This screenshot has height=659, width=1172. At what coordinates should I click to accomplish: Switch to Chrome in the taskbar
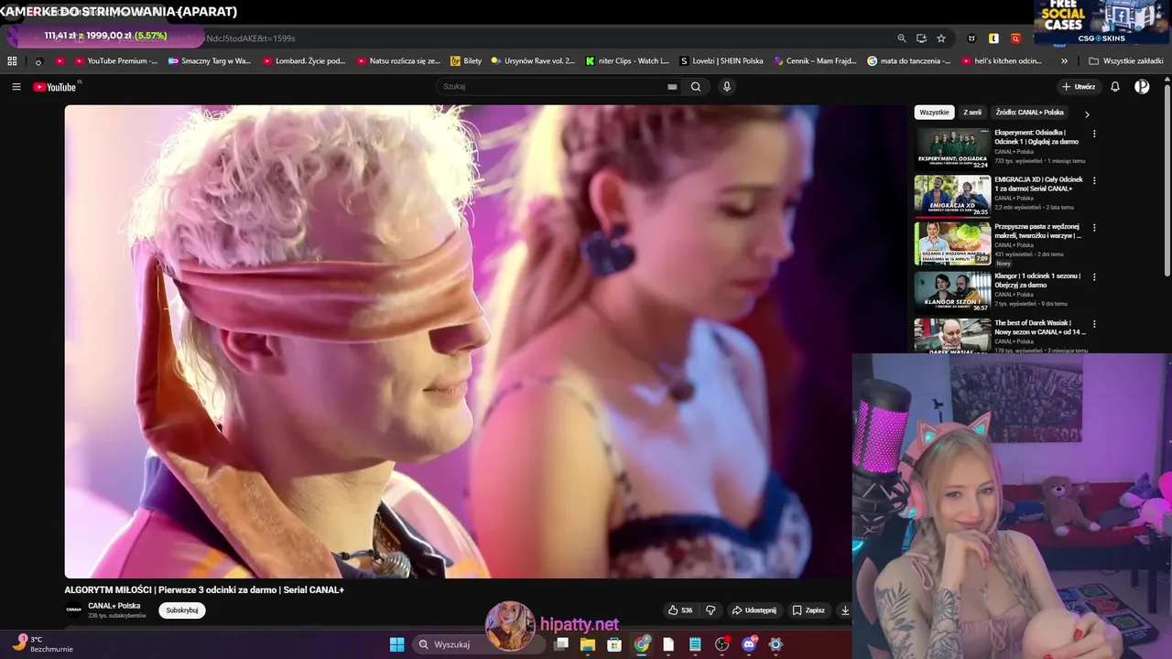pyautogui.click(x=642, y=644)
